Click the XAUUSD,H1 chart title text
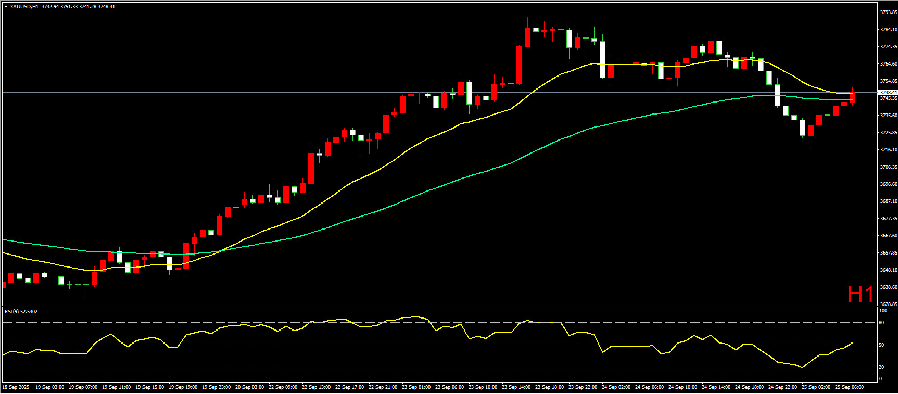898x394 pixels. tap(24, 7)
